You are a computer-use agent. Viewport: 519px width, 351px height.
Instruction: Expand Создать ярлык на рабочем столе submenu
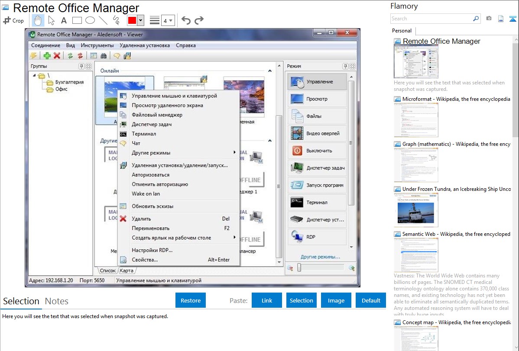coord(179,238)
